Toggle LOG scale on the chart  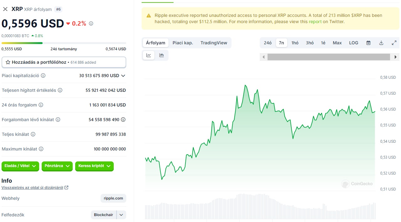[354, 43]
